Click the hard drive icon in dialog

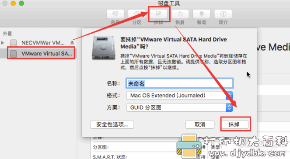pos(104,48)
